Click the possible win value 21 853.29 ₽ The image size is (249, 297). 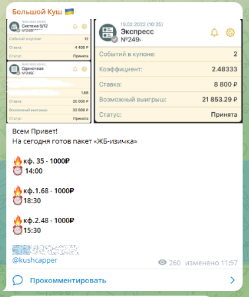[x=219, y=100]
